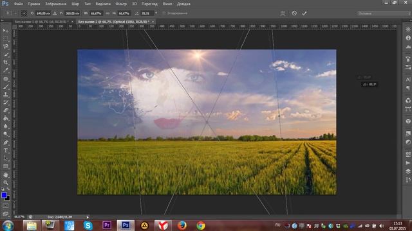
Task: Commit the transform with the checkmark
Action: [304, 13]
